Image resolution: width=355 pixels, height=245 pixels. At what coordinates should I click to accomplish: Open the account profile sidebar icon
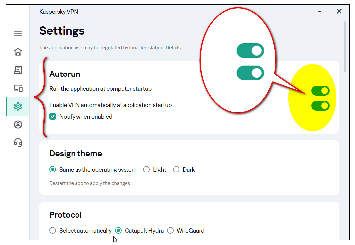(18, 124)
